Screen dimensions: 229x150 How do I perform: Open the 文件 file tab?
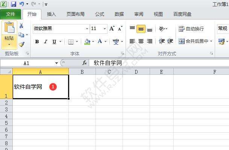11,14
